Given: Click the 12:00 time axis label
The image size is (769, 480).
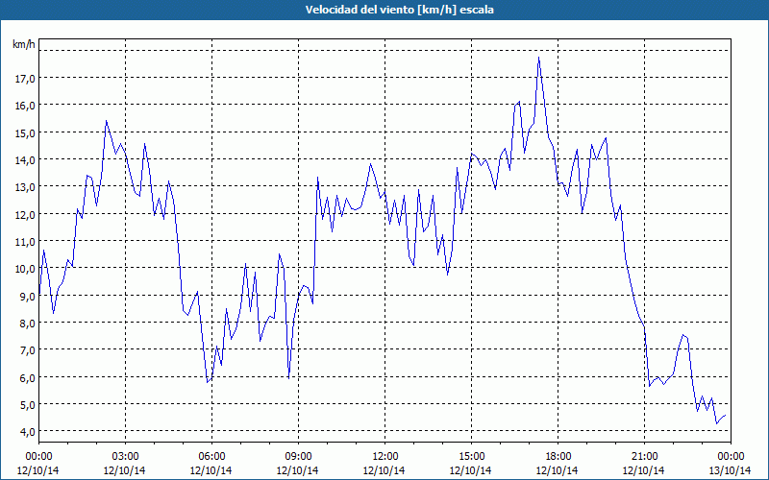Looking at the screenshot, I should tap(385, 457).
